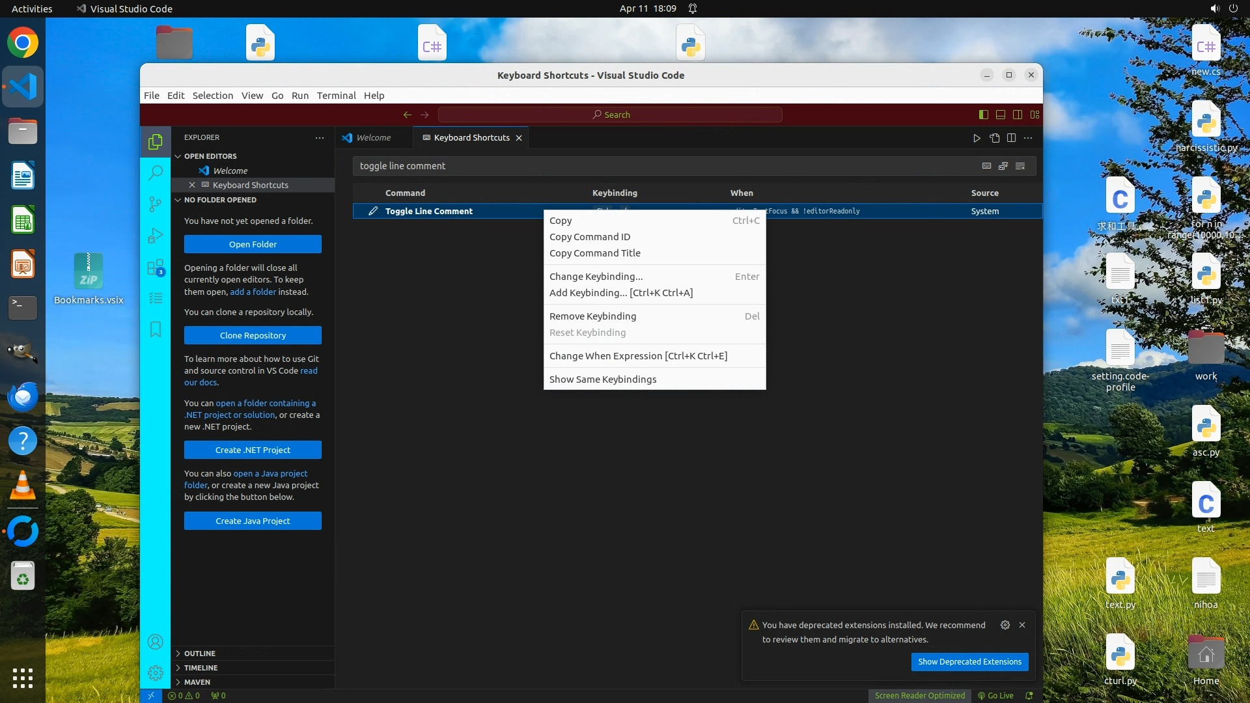The height and width of the screenshot is (703, 1250).
Task: Toggle the Primary Side Bar layout icon
Action: point(984,115)
